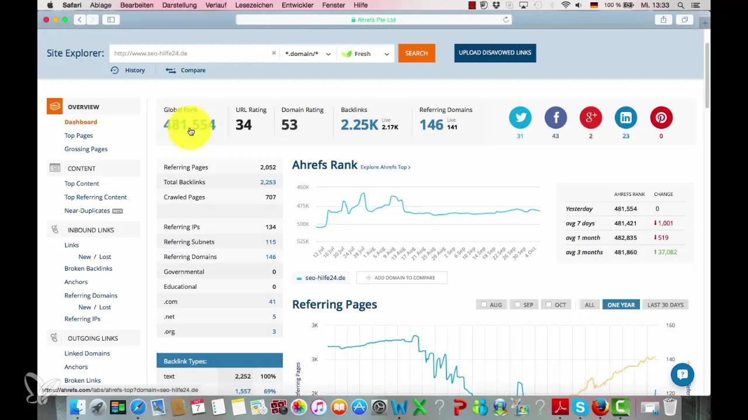Clear the Site Explorer URL with the x icon

[273, 53]
